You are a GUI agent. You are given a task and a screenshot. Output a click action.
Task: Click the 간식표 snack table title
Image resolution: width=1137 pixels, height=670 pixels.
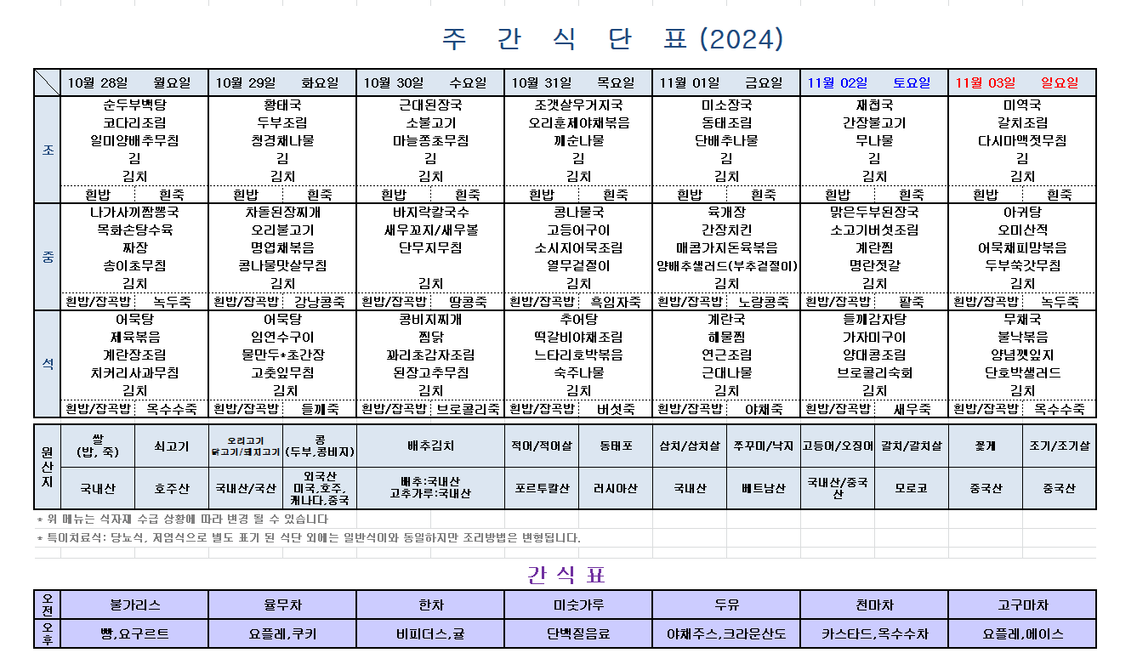pyautogui.click(x=566, y=575)
